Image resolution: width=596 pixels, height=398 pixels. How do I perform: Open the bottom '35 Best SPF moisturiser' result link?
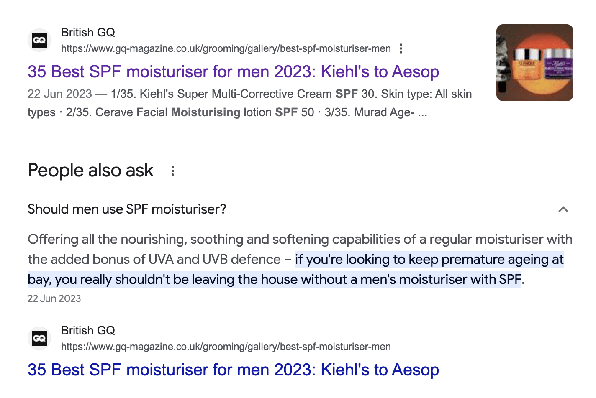pos(233,370)
